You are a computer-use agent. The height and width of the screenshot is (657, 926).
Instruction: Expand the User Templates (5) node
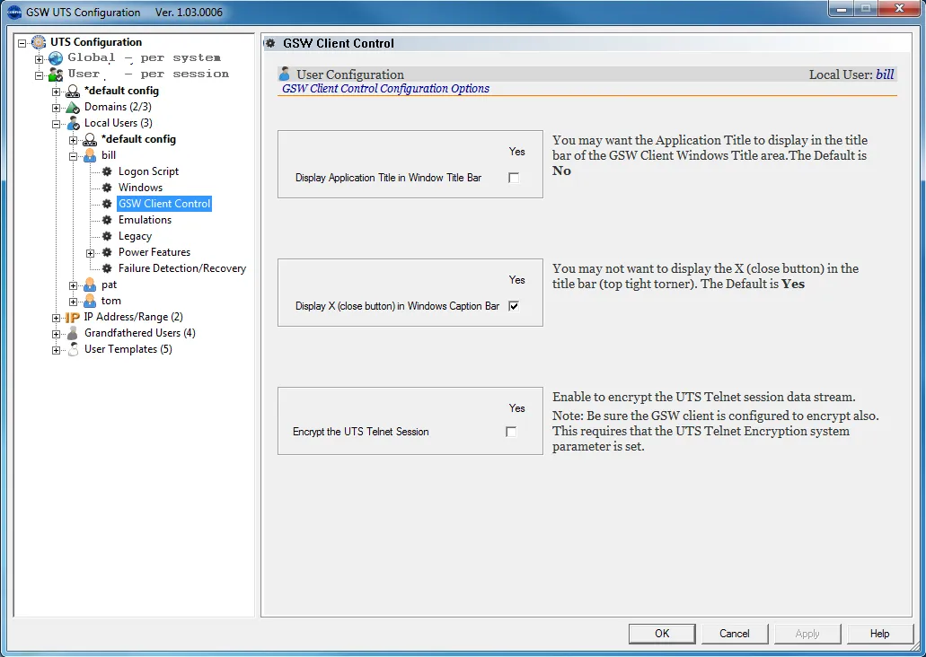pos(56,350)
